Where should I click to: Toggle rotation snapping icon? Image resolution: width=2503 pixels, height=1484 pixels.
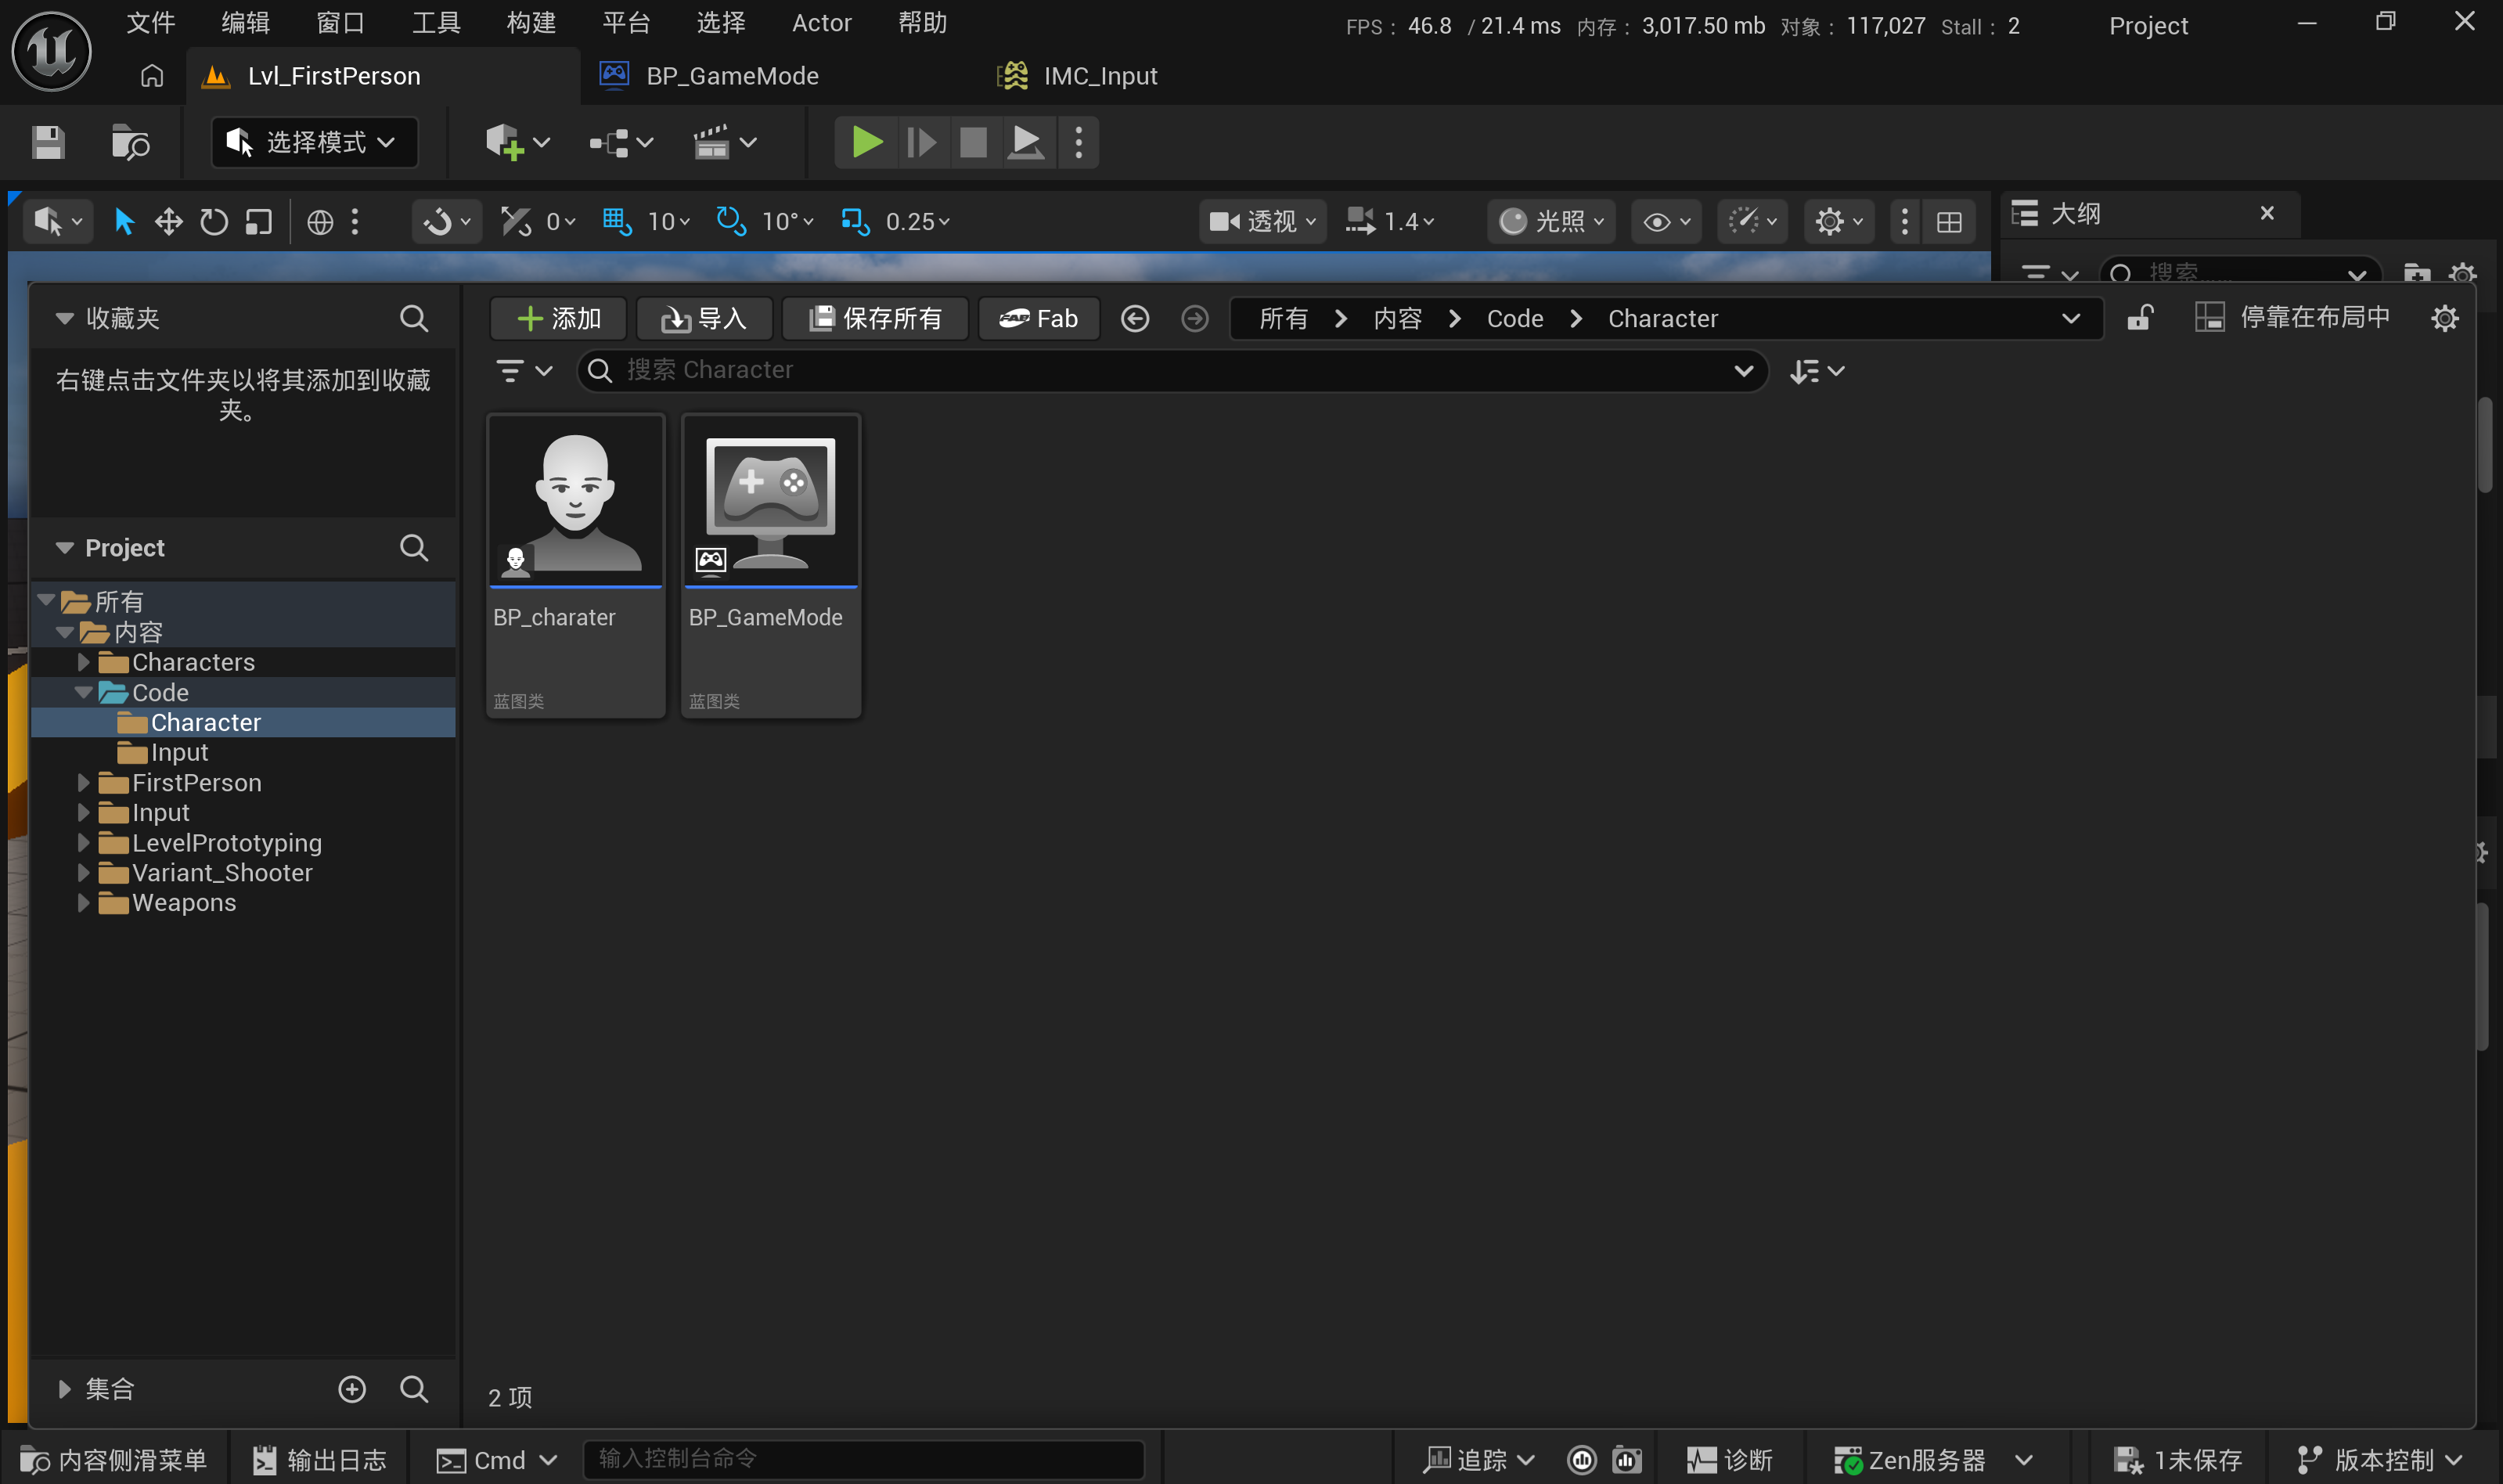[x=731, y=221]
